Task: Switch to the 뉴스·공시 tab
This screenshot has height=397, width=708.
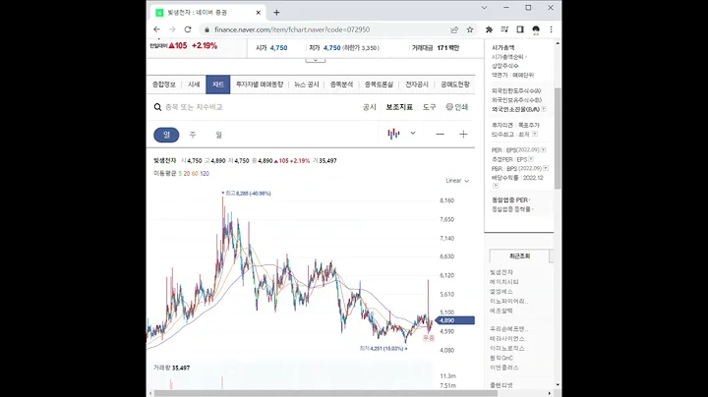Action: 307,85
